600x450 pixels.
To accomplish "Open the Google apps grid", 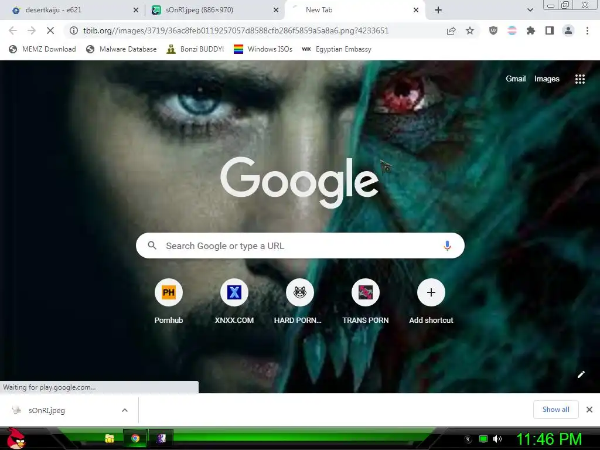I will point(580,79).
